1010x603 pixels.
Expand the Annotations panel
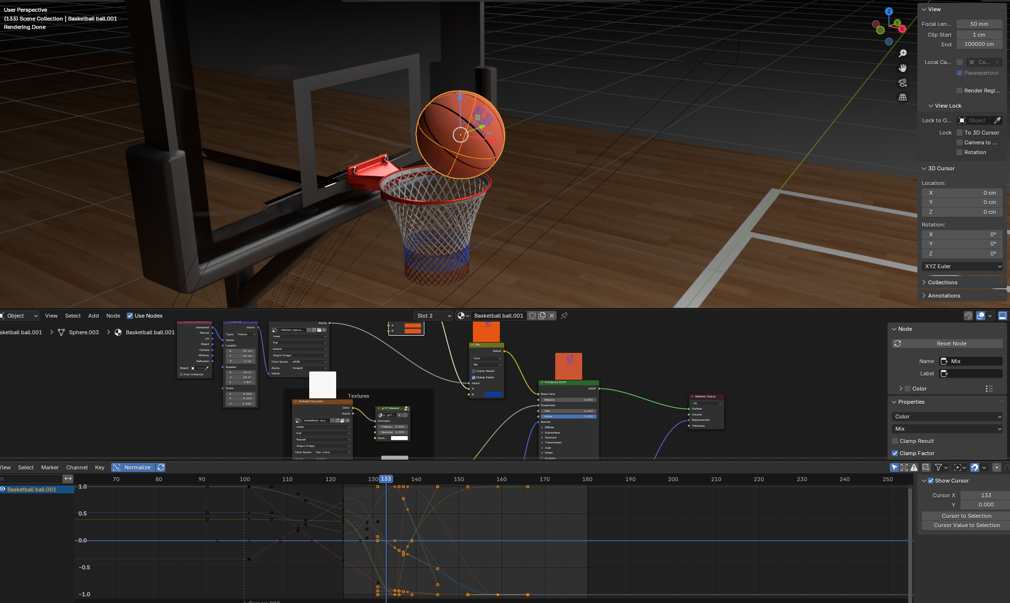click(x=943, y=296)
